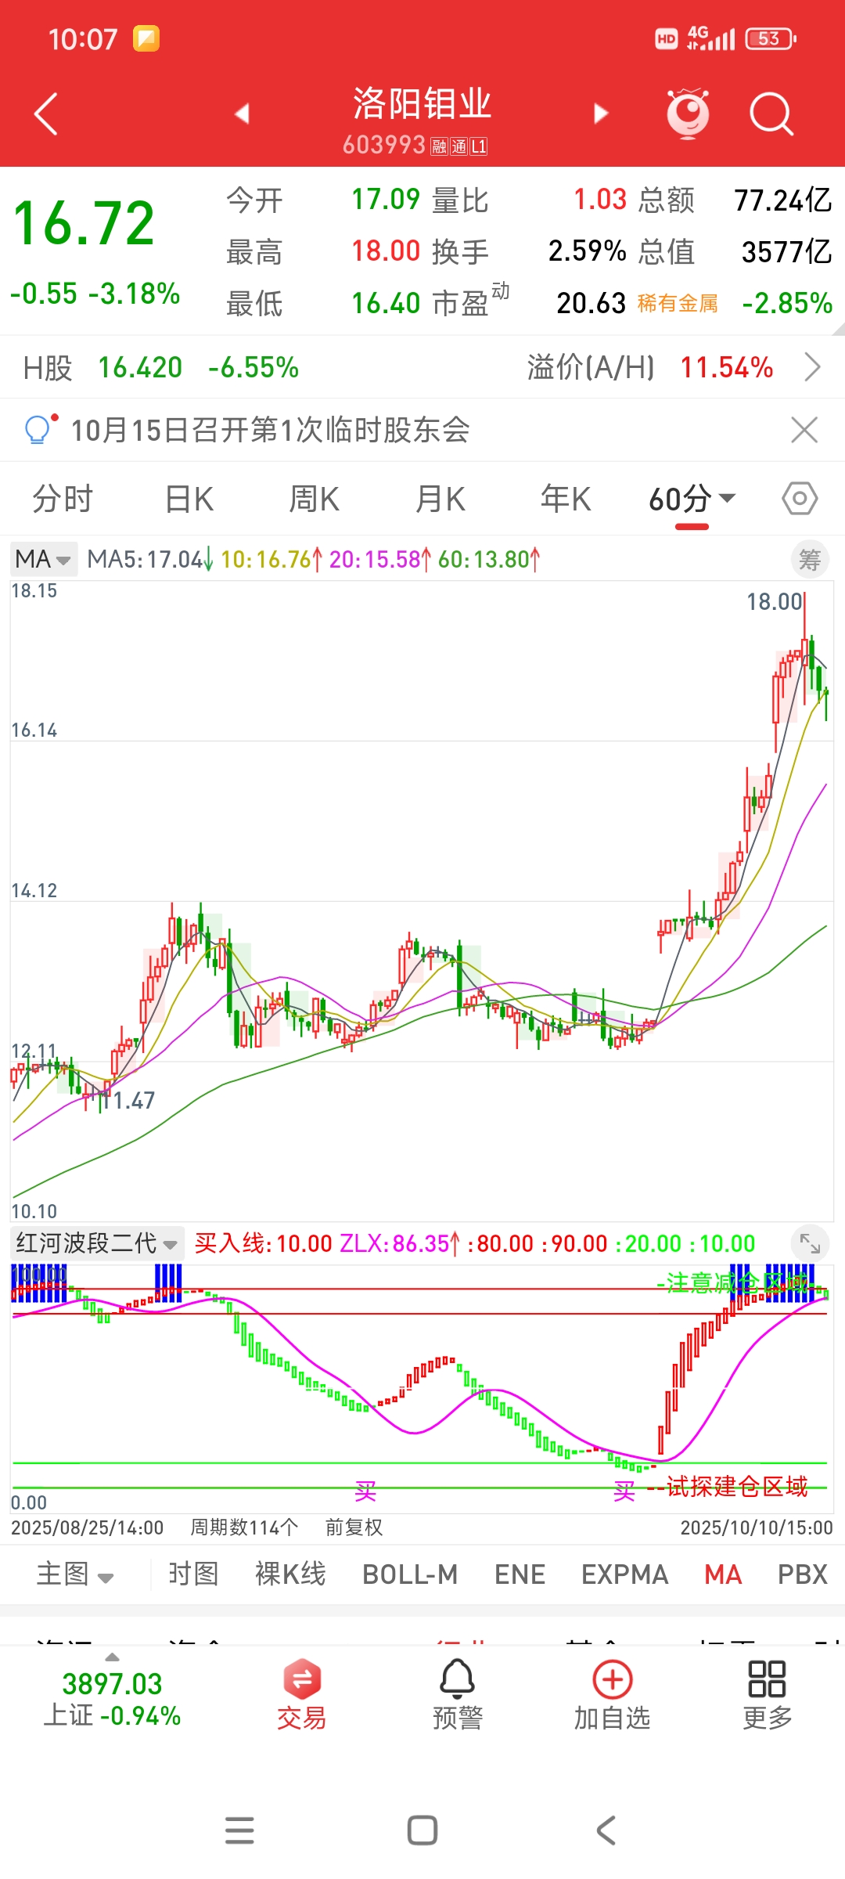Tap Android home button

click(422, 1830)
